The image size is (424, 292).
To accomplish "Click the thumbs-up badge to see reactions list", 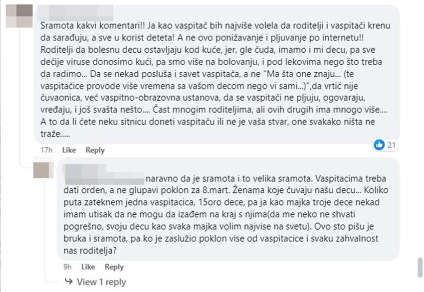I will [387, 145].
